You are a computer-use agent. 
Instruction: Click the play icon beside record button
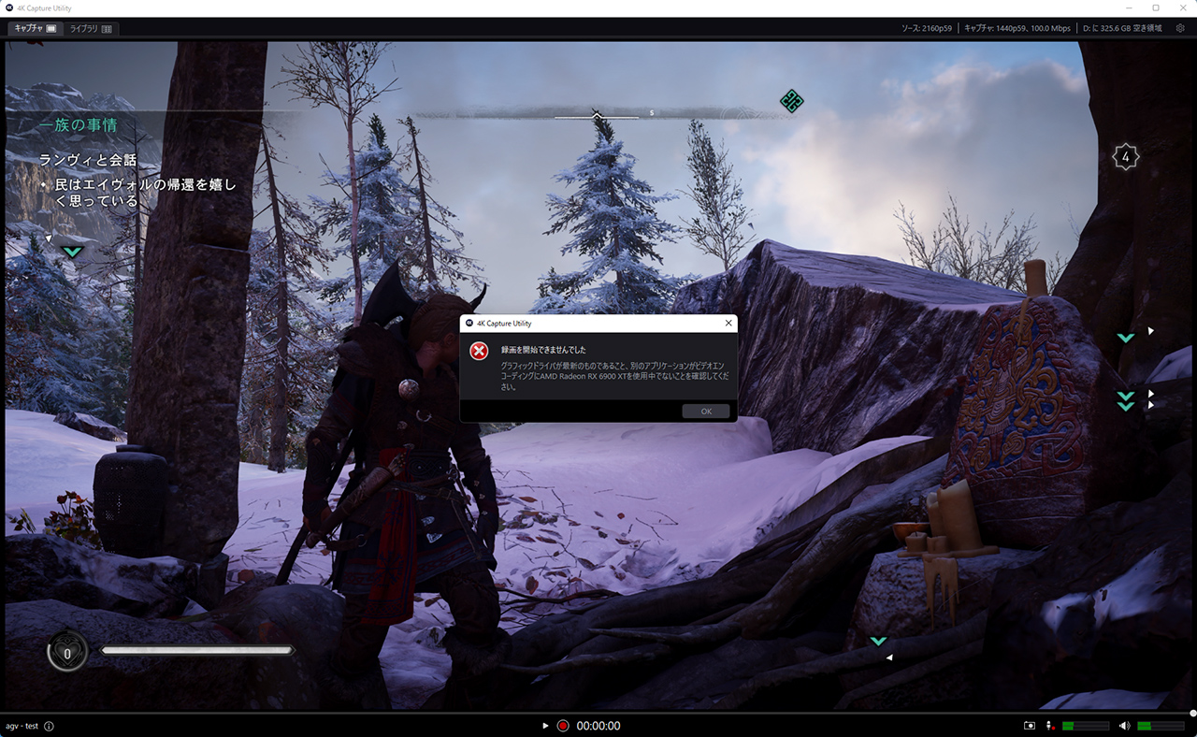[x=545, y=726]
